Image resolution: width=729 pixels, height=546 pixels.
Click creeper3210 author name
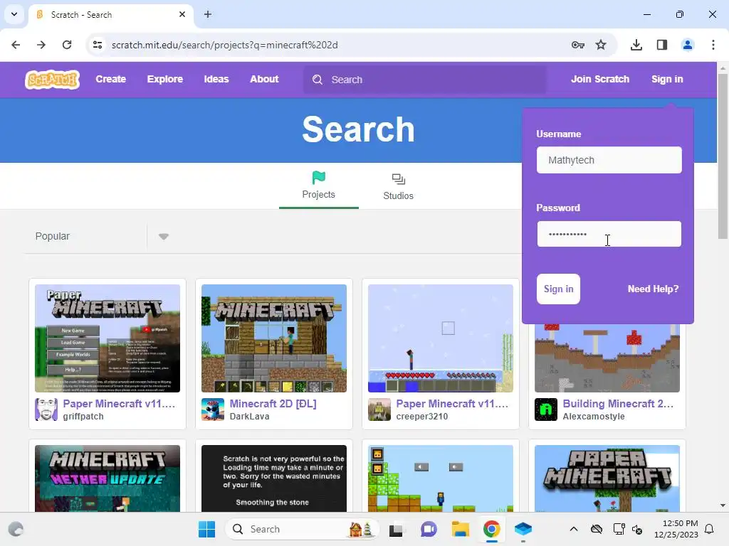click(x=421, y=417)
